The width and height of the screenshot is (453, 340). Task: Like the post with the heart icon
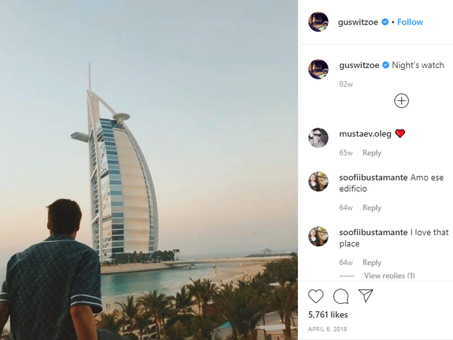(316, 296)
